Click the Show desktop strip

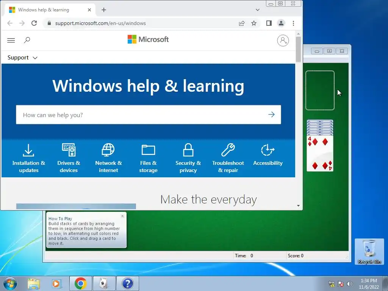[x=385, y=283]
